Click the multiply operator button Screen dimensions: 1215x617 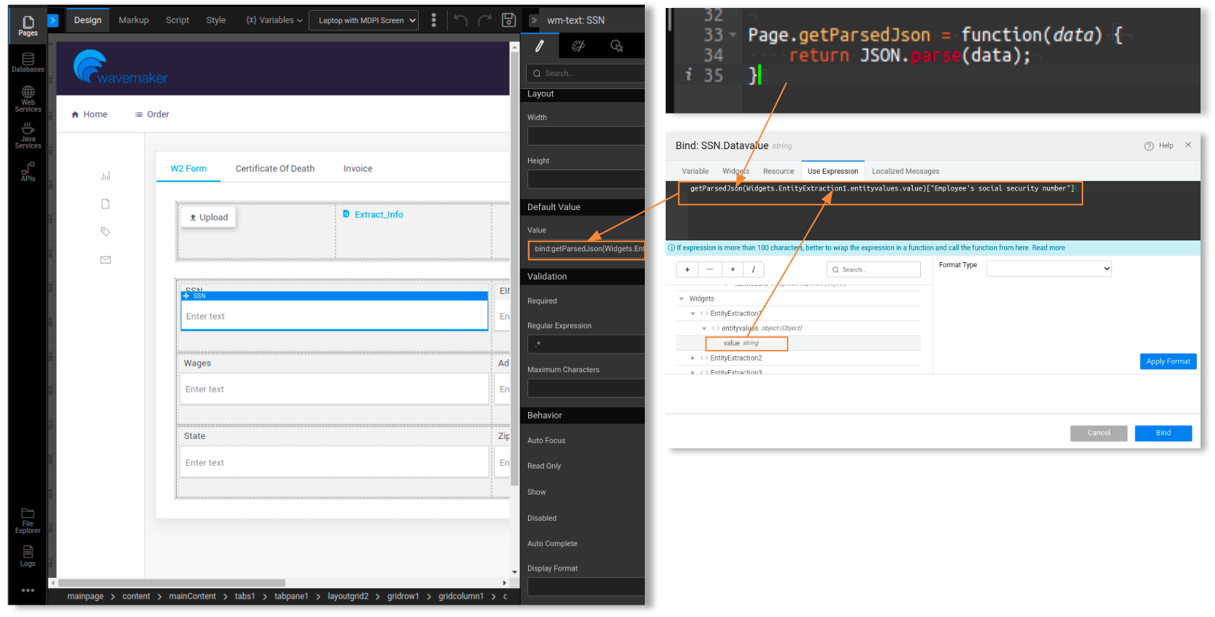point(732,269)
